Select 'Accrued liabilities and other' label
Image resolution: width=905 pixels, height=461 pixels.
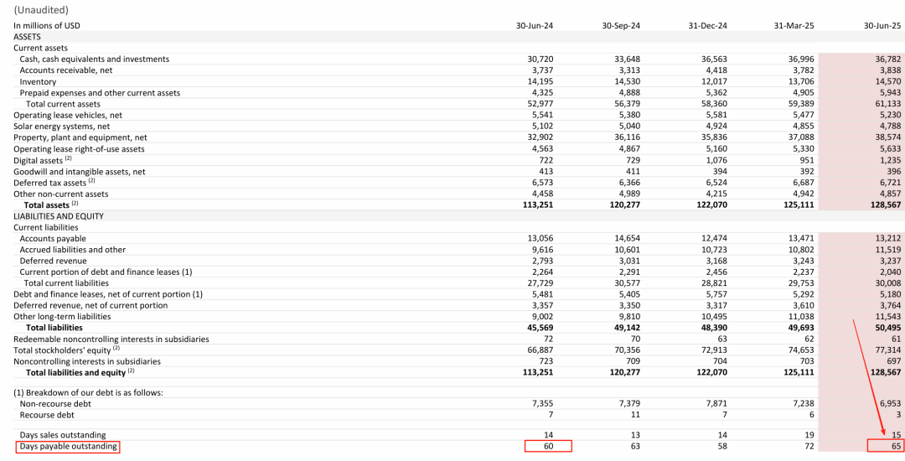tap(72, 249)
